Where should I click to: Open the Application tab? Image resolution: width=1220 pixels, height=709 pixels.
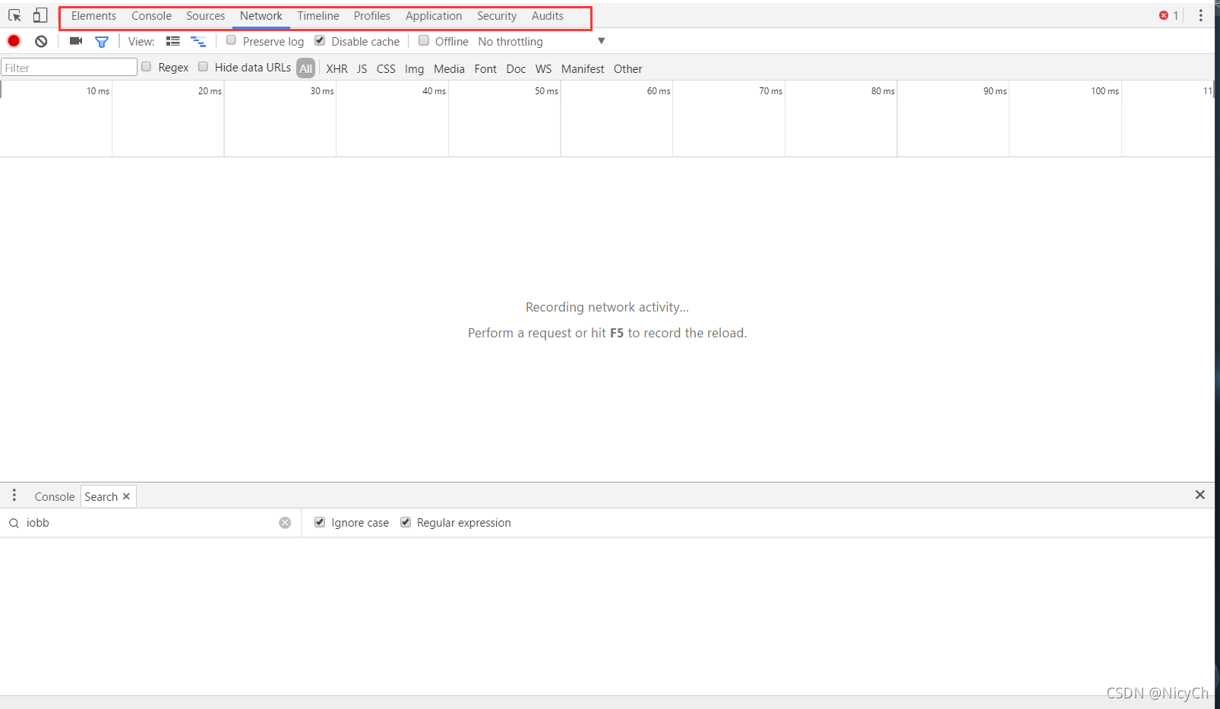click(433, 16)
